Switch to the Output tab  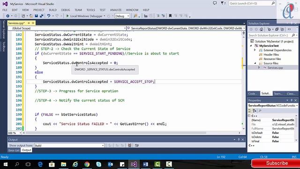(x=26, y=150)
